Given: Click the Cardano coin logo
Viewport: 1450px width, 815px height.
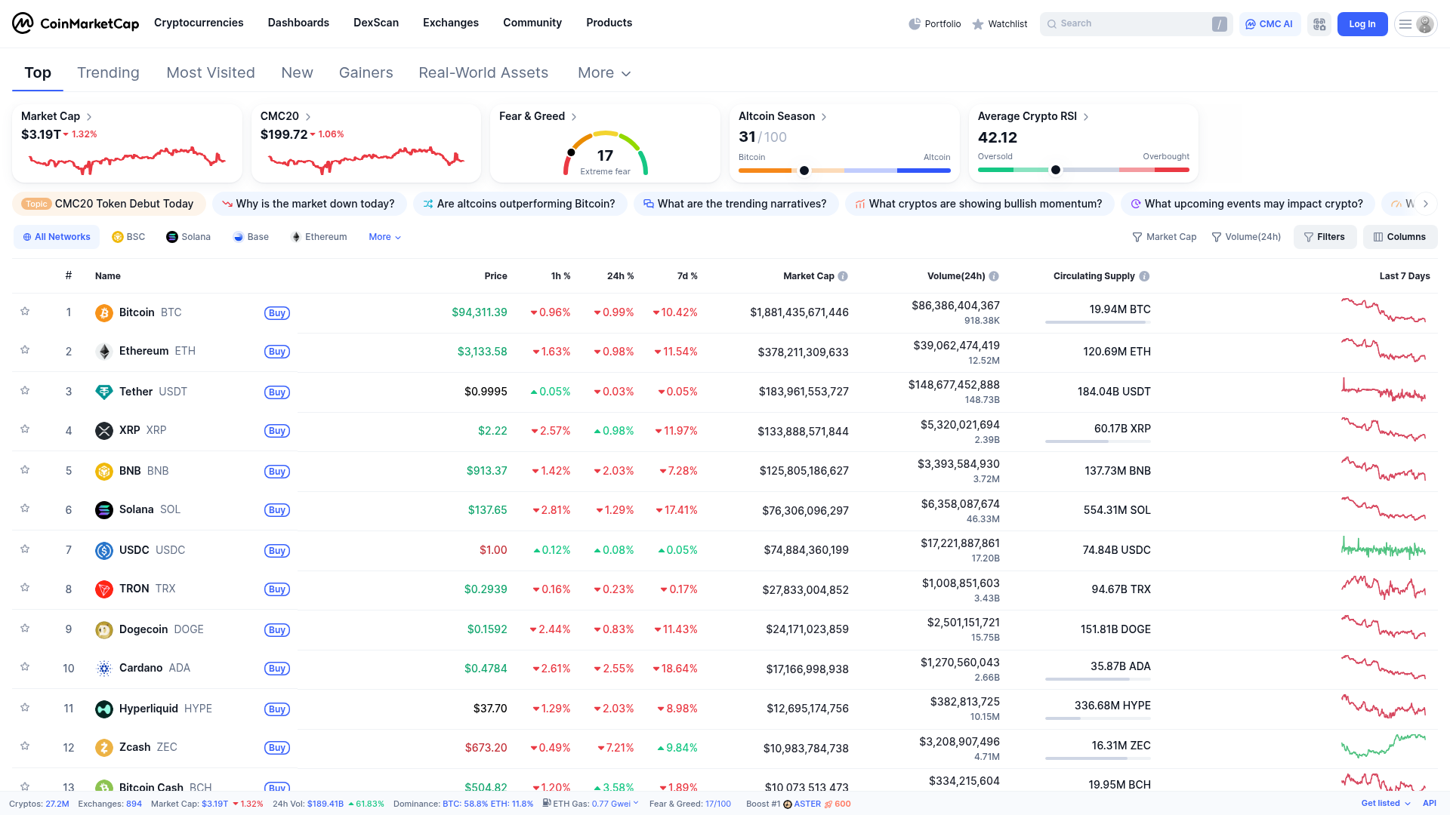Looking at the screenshot, I should [104, 669].
